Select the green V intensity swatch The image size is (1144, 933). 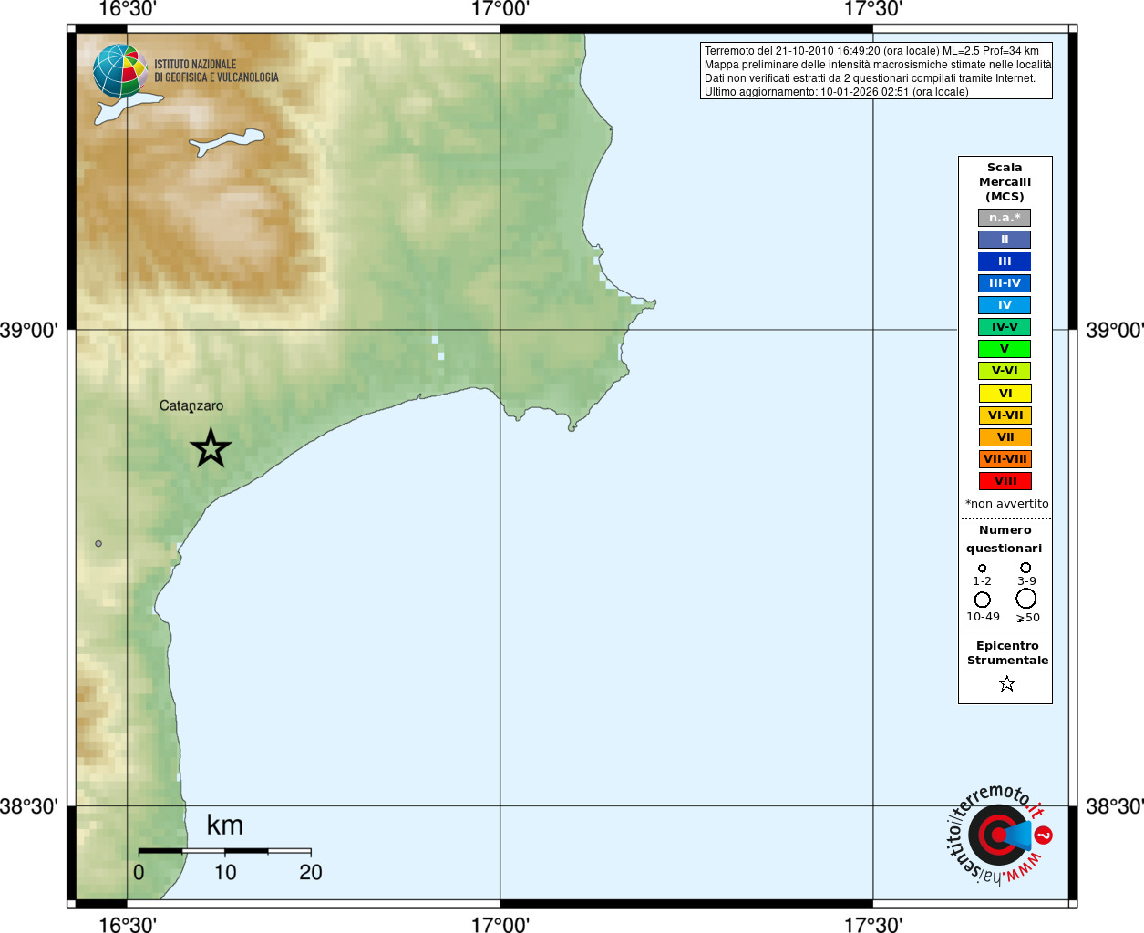point(1005,349)
